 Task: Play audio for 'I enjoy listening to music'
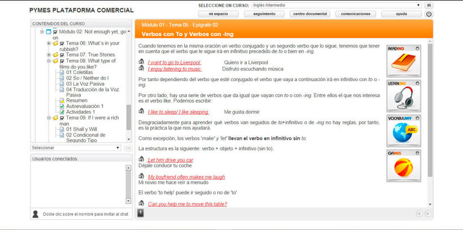coord(141,68)
